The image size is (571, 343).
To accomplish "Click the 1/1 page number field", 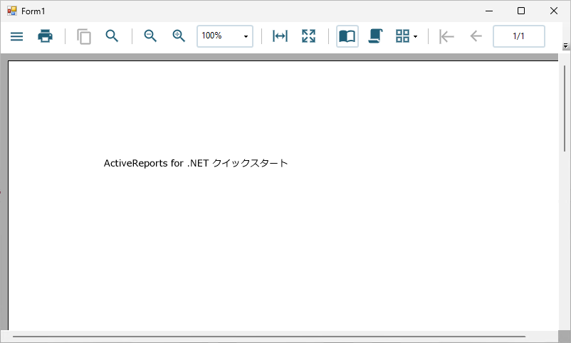I will pos(519,36).
